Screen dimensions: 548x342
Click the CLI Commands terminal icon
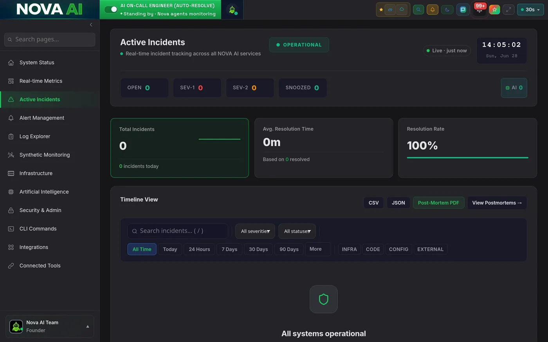pyautogui.click(x=11, y=229)
